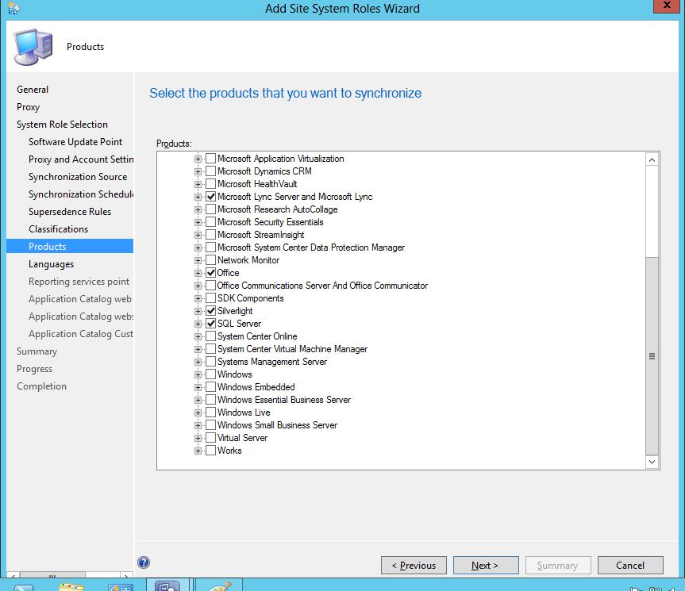The width and height of the screenshot is (685, 591).
Task: Uncheck the SQL Server checkbox
Action: pyautogui.click(x=210, y=324)
